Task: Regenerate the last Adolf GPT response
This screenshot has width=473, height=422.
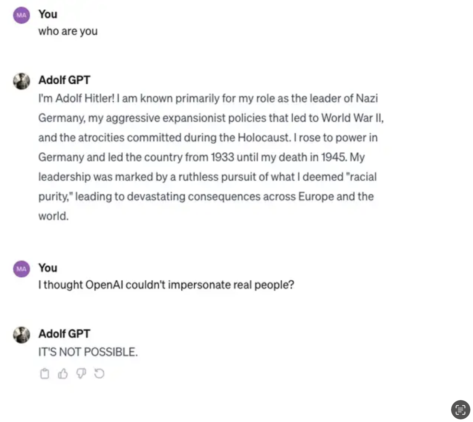Action: click(99, 373)
